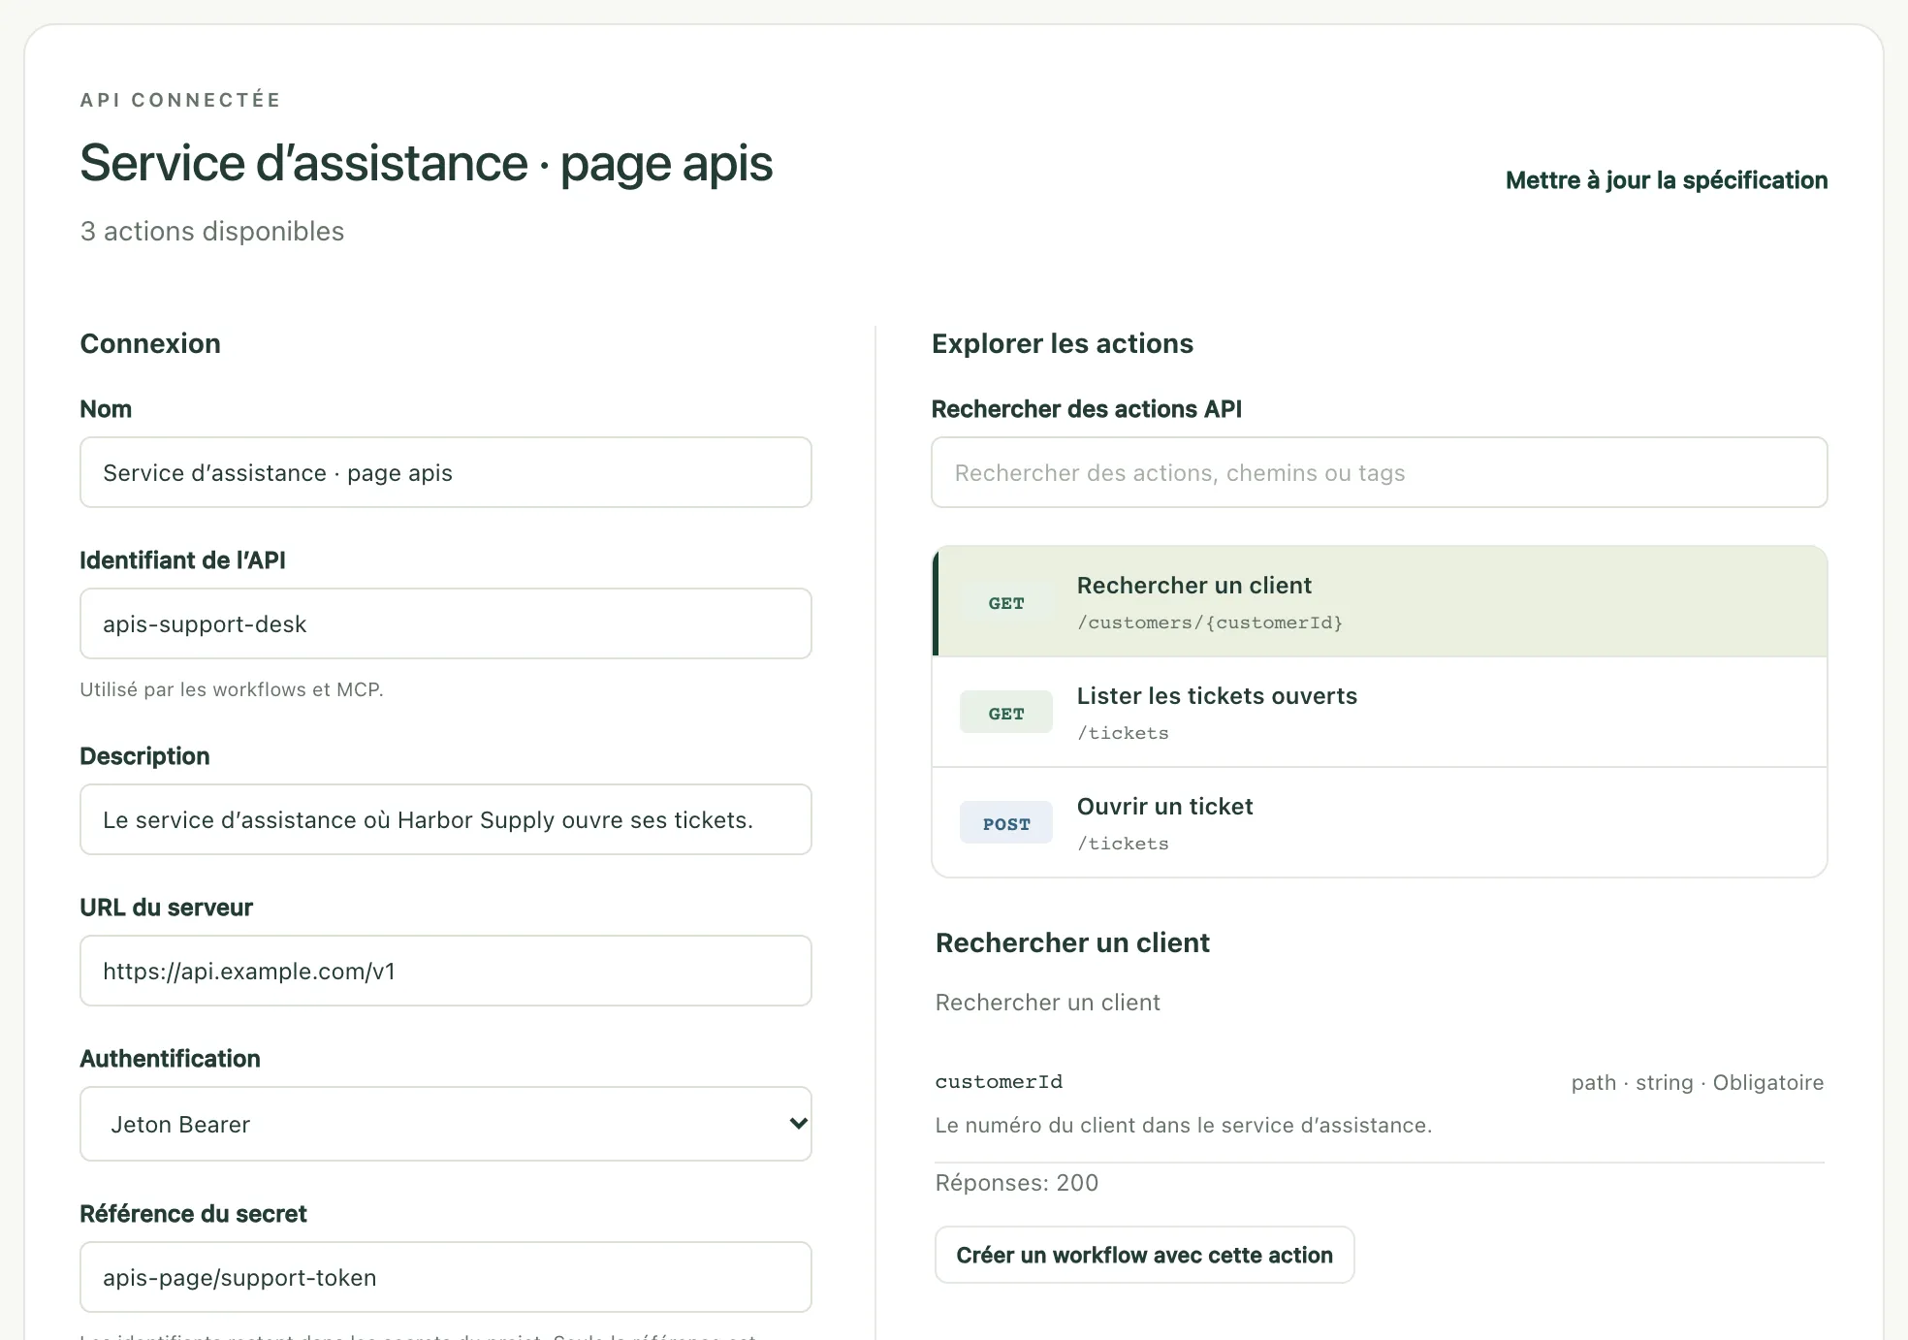
Task: Select the 'Lister les tickets ouverts' action
Action: 1379,713
